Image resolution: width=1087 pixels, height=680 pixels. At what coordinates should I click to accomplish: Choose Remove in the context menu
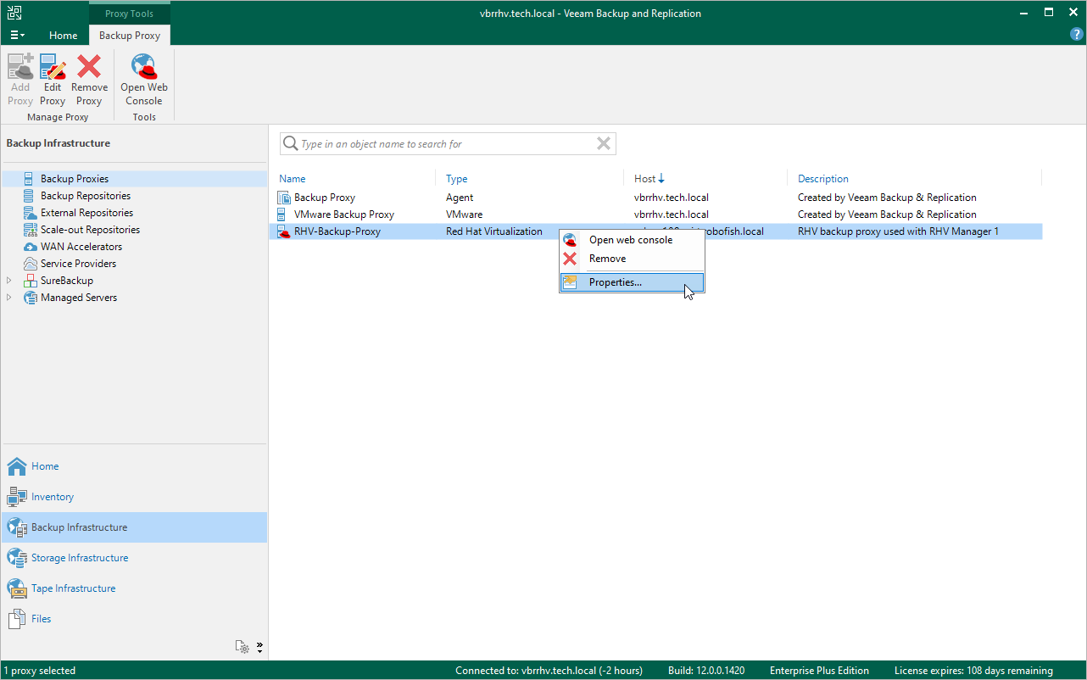[x=607, y=259]
